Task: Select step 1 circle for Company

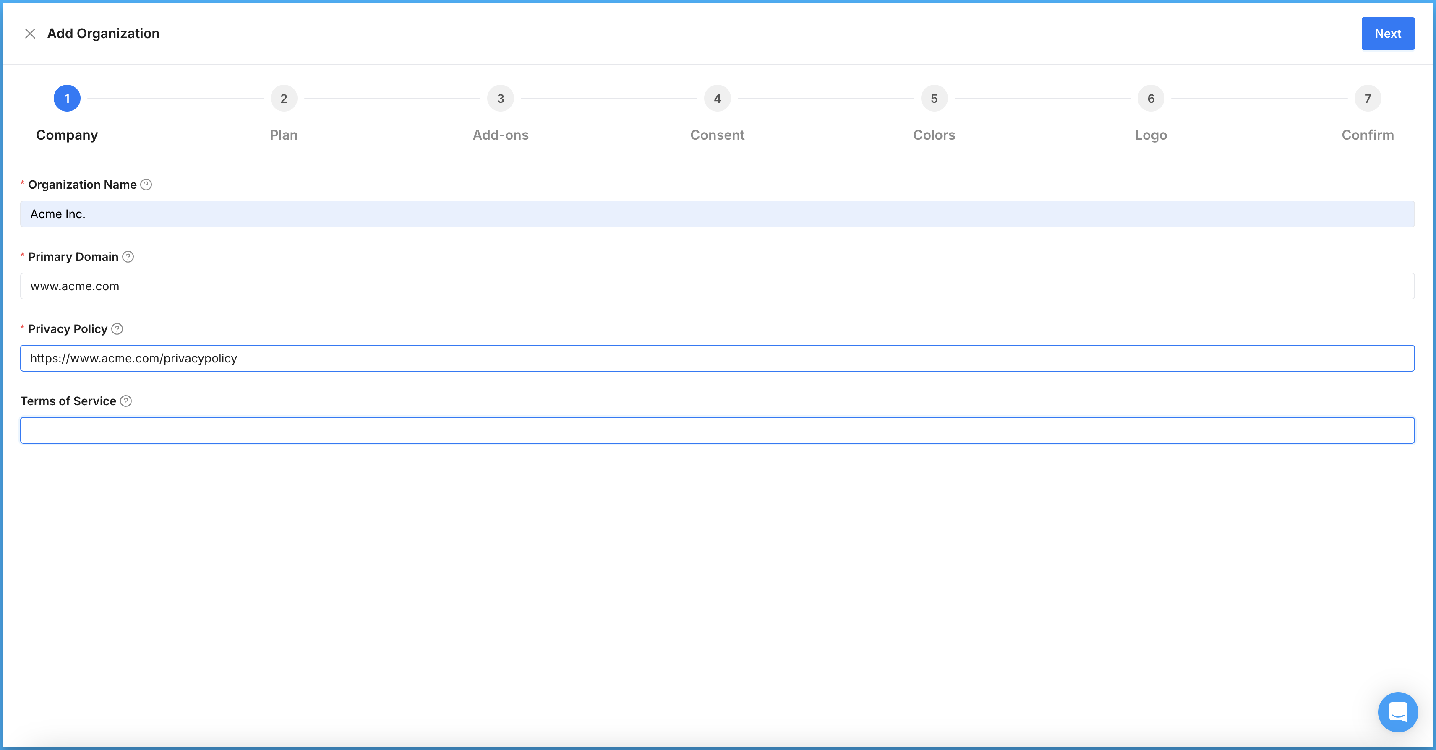Action: pos(67,98)
